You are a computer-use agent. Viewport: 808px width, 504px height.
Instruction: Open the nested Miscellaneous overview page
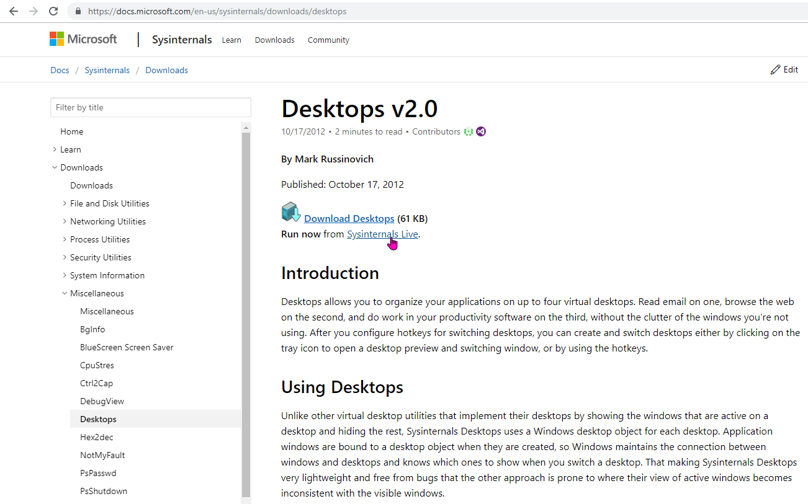107,311
